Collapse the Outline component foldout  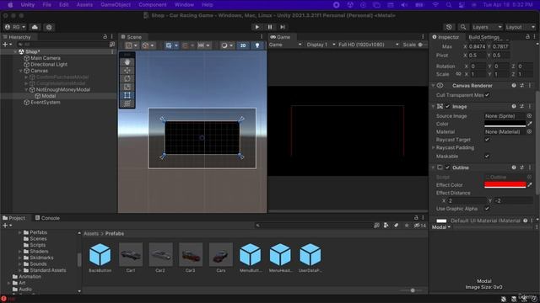point(433,167)
